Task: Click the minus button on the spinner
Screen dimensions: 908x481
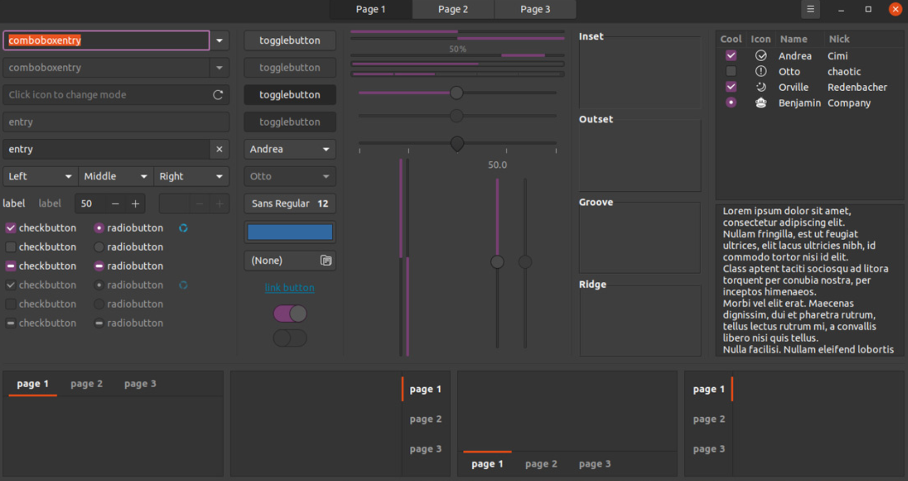Action: (x=115, y=203)
